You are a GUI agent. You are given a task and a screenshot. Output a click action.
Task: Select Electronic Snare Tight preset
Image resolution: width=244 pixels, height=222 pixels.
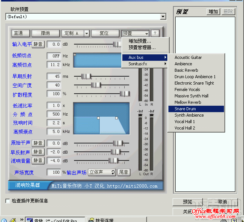pyautogui.click(x=196, y=83)
